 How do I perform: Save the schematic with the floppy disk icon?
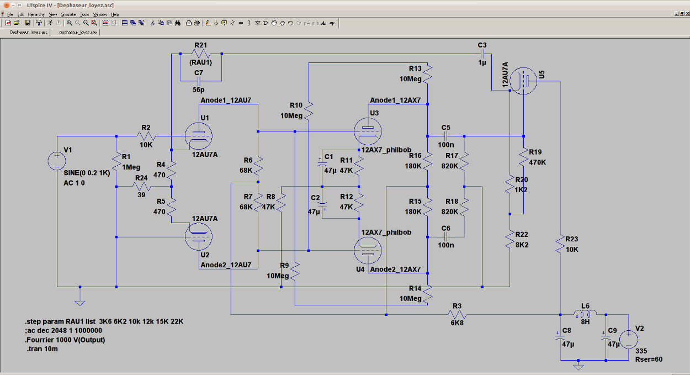click(x=28, y=23)
